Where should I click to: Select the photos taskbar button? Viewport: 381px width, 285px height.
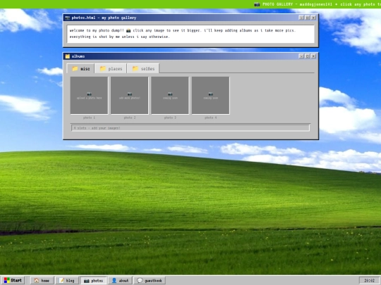[94, 280]
